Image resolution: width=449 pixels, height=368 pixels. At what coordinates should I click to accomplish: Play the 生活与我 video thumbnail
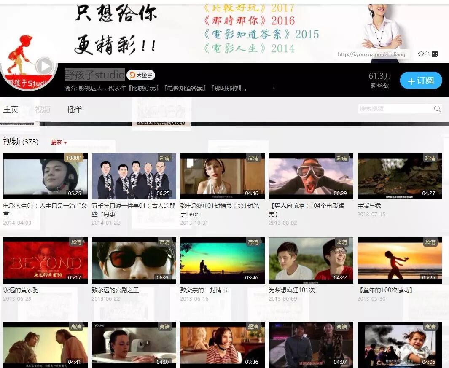pyautogui.click(x=399, y=176)
